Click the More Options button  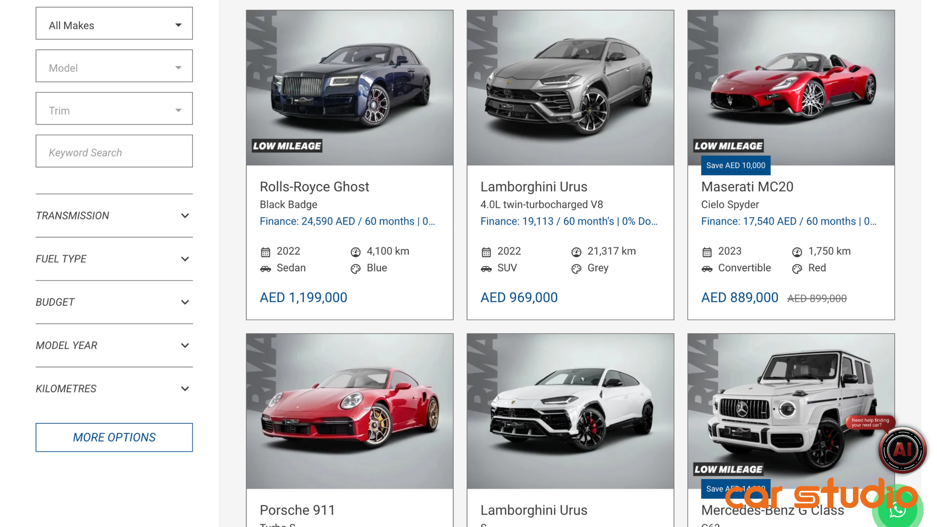pyautogui.click(x=114, y=437)
